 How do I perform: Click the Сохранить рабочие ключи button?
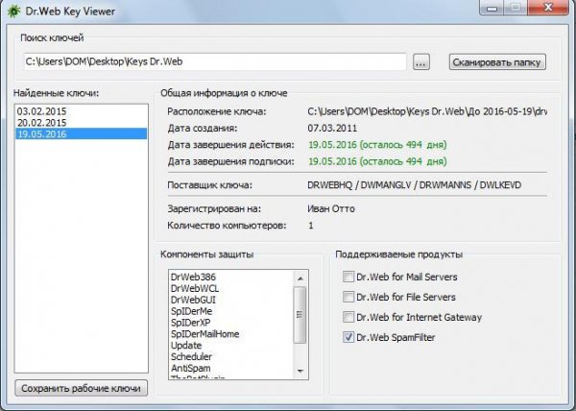coord(81,388)
